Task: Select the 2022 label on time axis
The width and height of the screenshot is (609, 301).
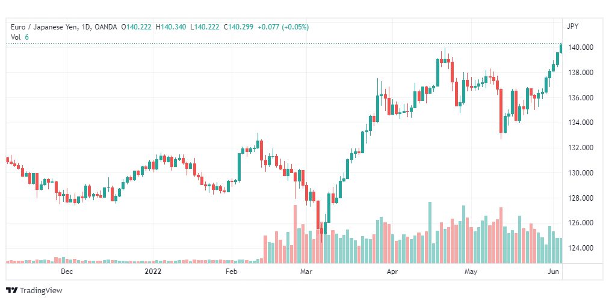Action: pyautogui.click(x=153, y=272)
